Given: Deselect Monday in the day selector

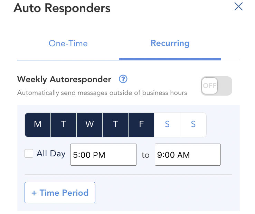Looking at the screenshot, I should tap(38, 125).
